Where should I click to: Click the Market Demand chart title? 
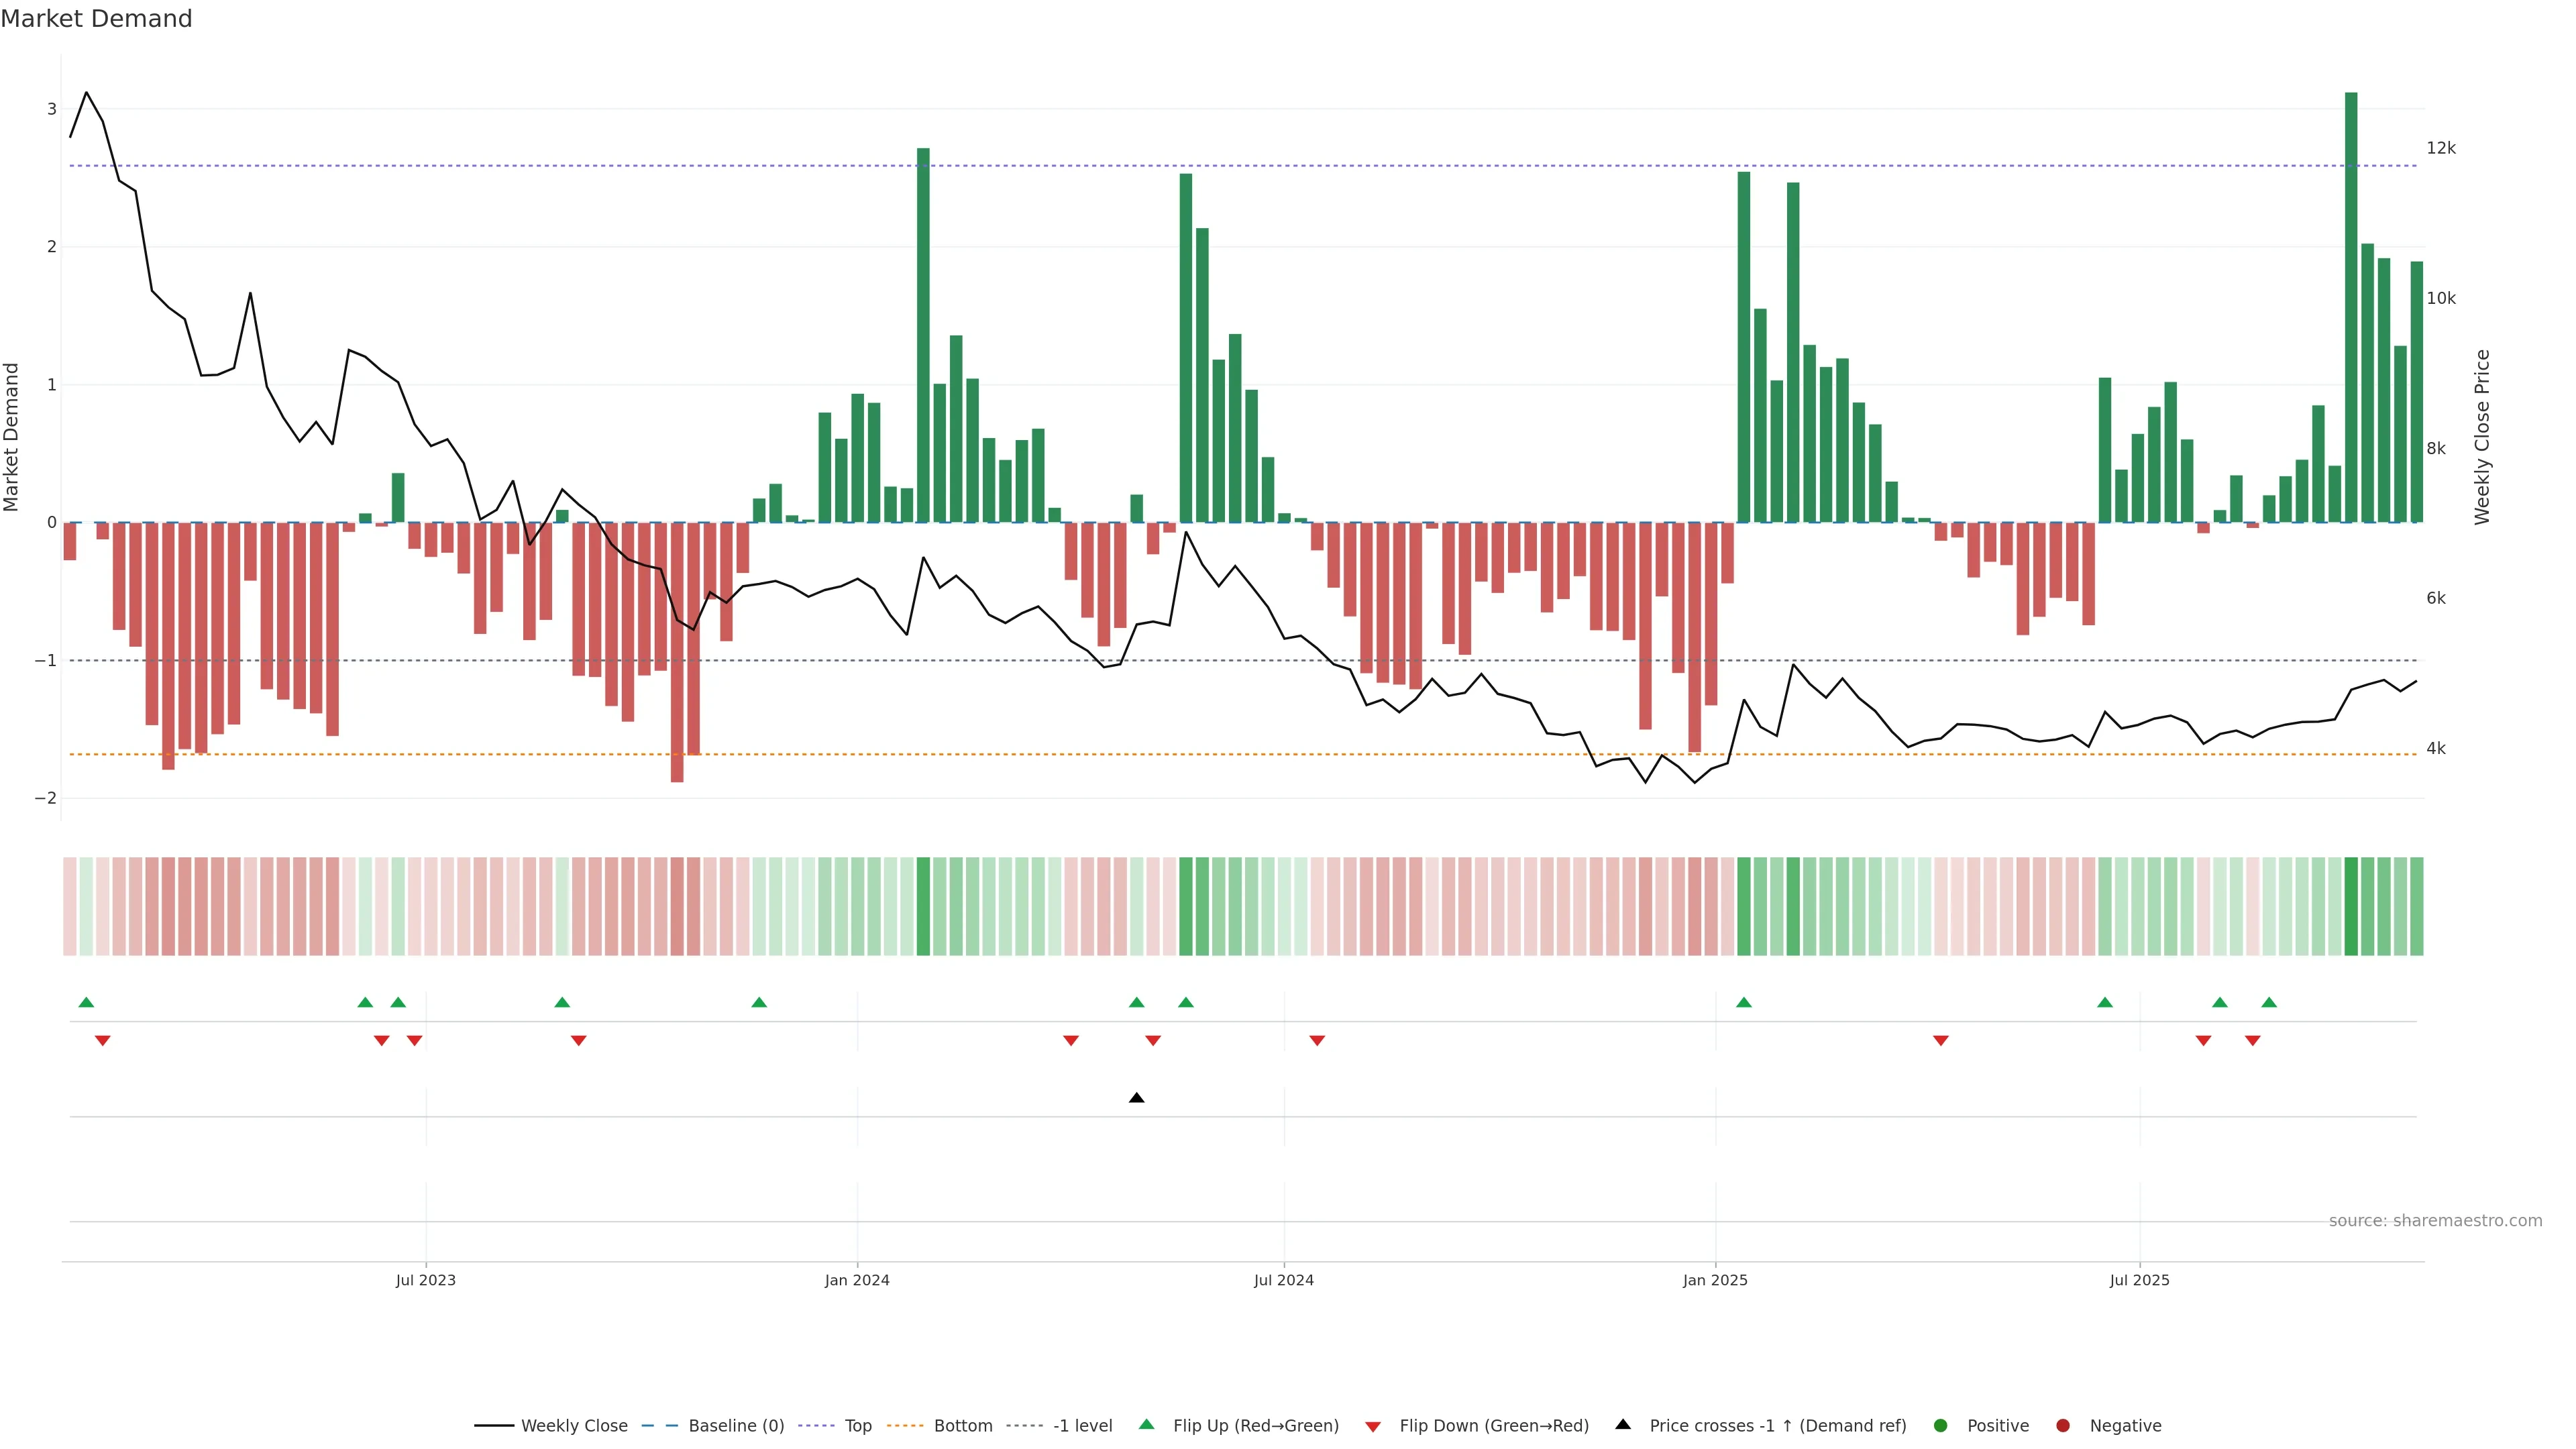pyautogui.click(x=97, y=19)
